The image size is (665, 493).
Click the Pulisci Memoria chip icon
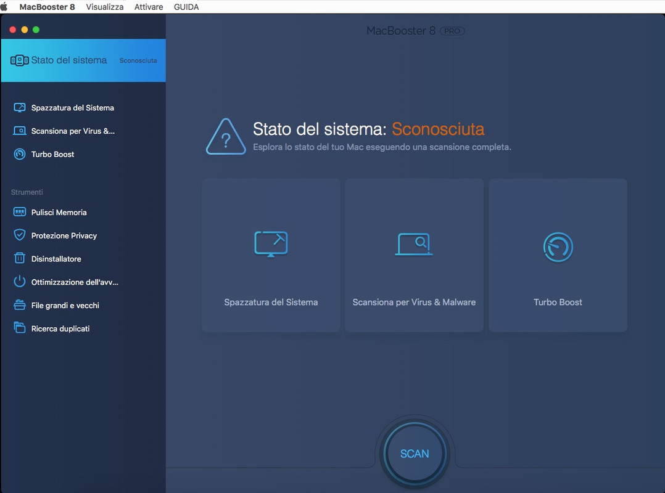pos(20,212)
